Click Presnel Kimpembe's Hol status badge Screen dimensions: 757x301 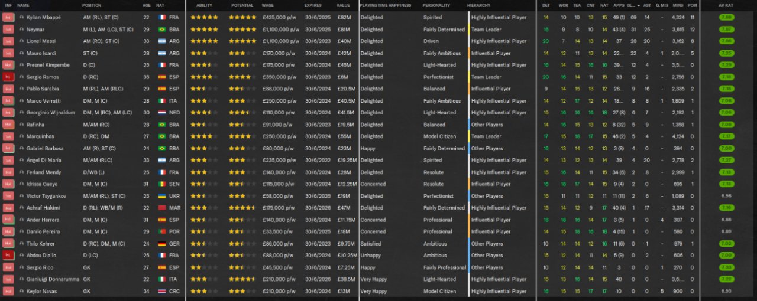coord(8,65)
